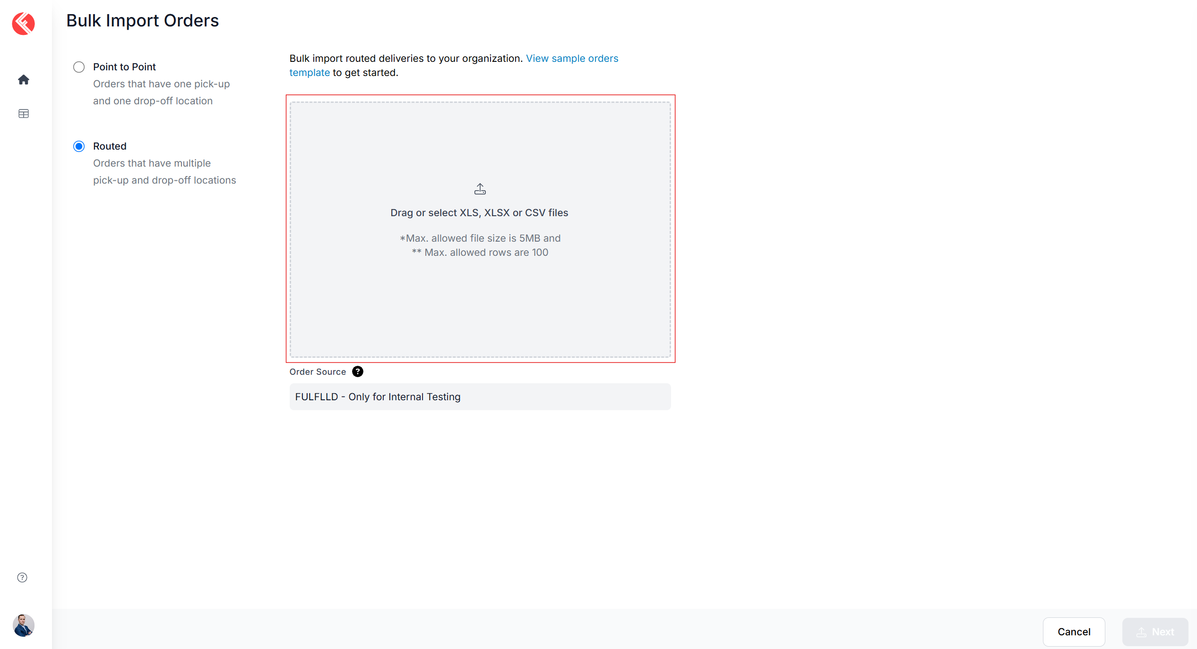
Task: Select the Point to Point radio button
Action: (x=79, y=67)
